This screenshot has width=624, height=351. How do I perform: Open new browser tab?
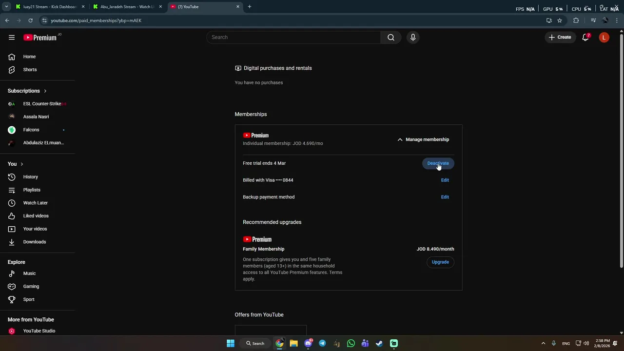point(250,7)
